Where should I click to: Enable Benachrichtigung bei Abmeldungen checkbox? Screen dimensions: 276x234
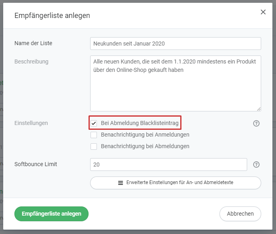pyautogui.click(x=94, y=147)
